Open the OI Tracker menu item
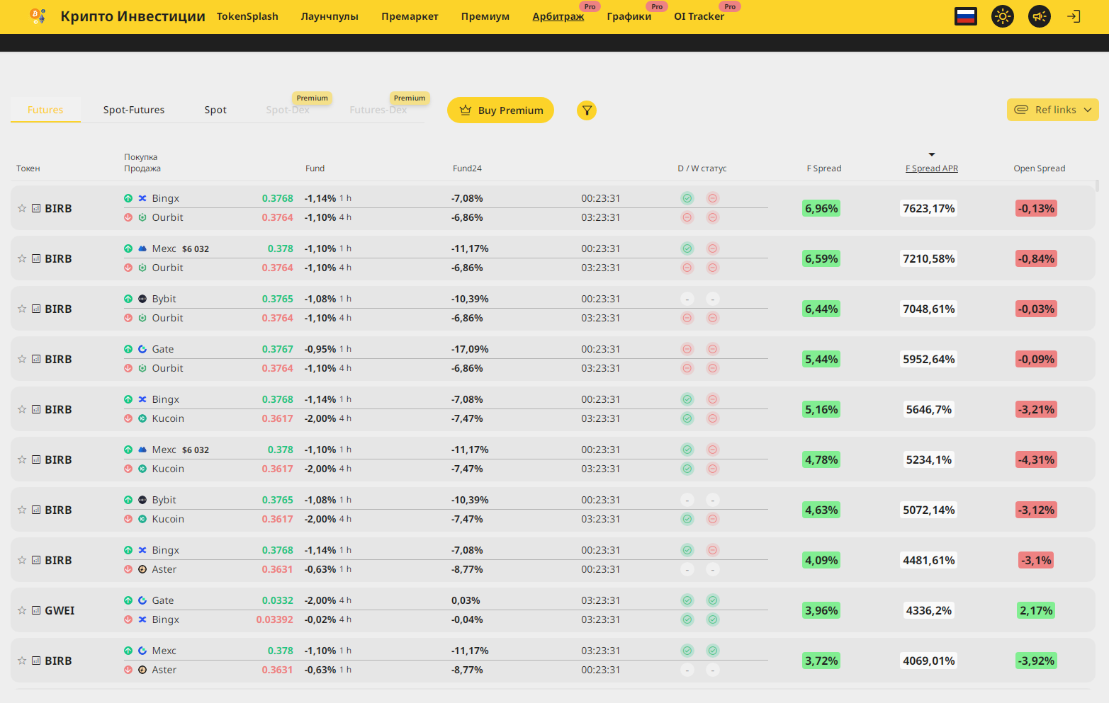1109x703 pixels. click(699, 16)
